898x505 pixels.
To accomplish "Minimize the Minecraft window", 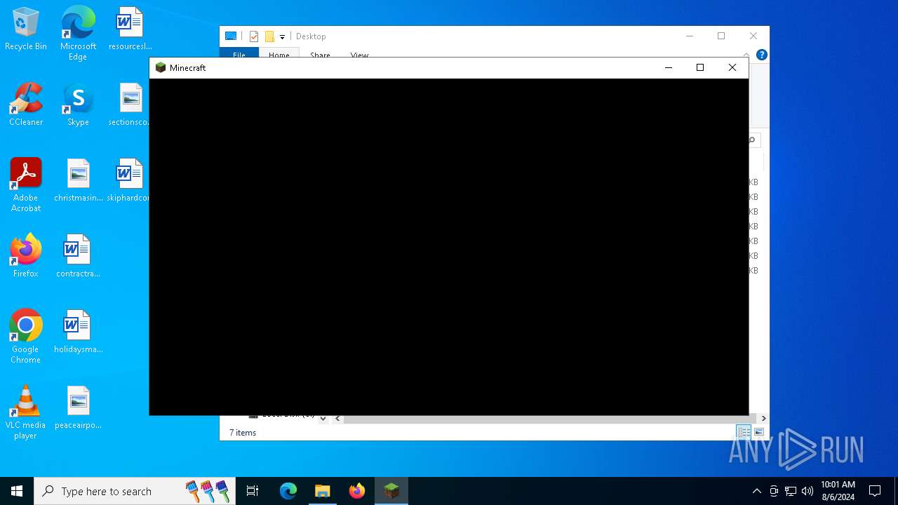I will pyautogui.click(x=668, y=67).
